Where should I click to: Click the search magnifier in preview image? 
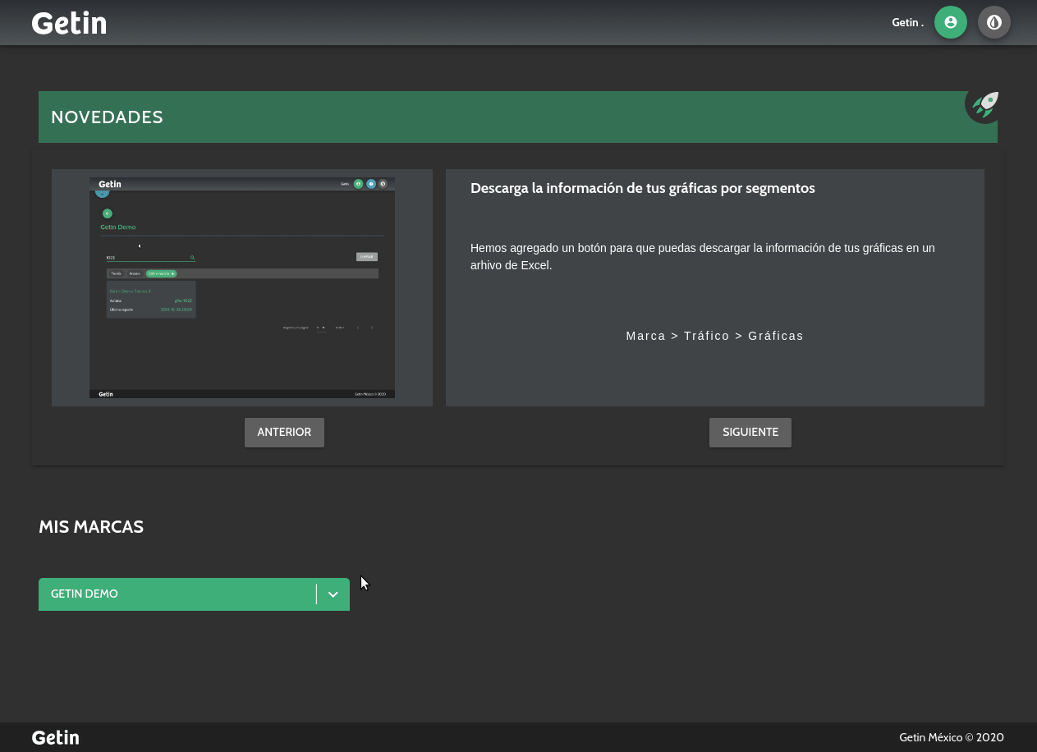pos(192,257)
